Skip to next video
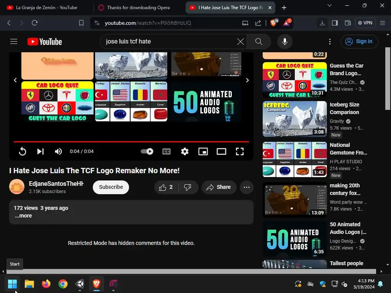 coord(40,151)
